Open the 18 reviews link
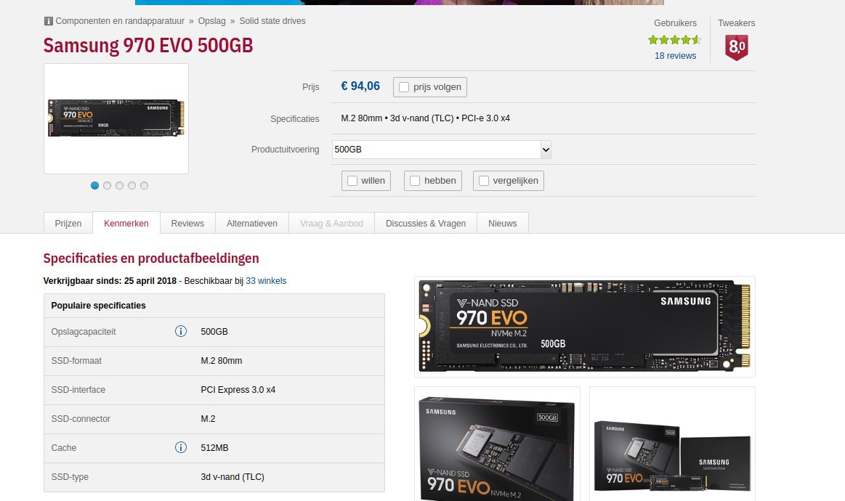The image size is (845, 501). coord(675,55)
